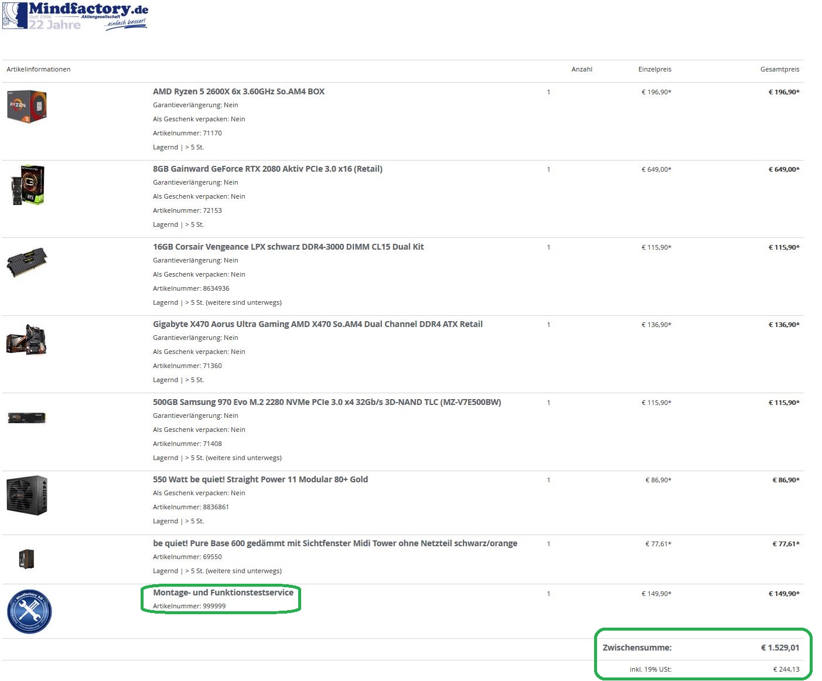Open the 8GB Gainward GeForce RTX 2080 title

[268, 169]
